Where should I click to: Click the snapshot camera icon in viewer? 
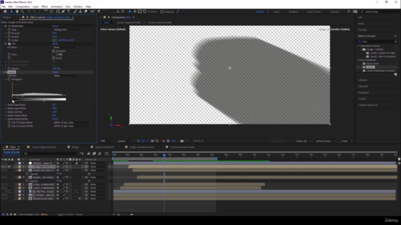point(182,141)
